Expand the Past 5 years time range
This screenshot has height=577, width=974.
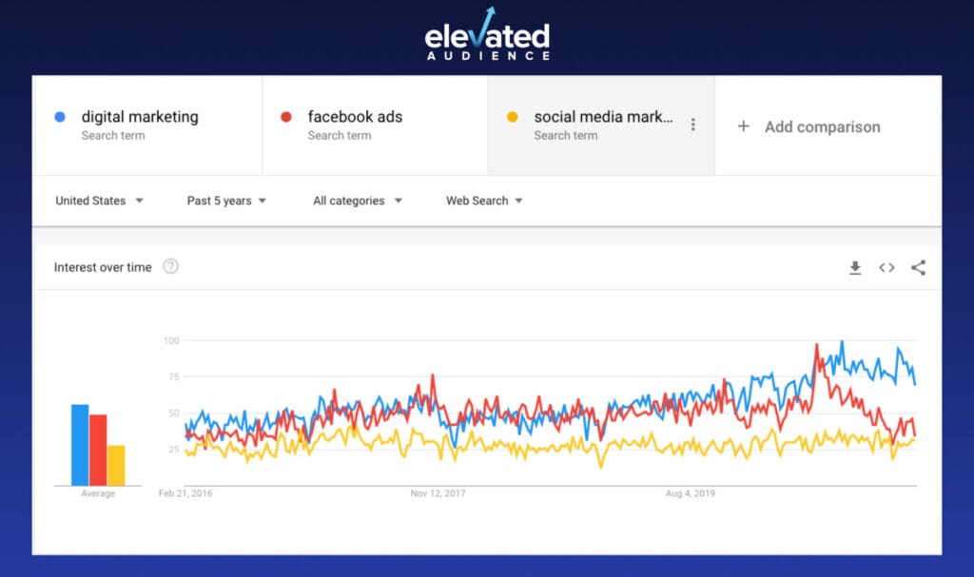click(x=226, y=201)
